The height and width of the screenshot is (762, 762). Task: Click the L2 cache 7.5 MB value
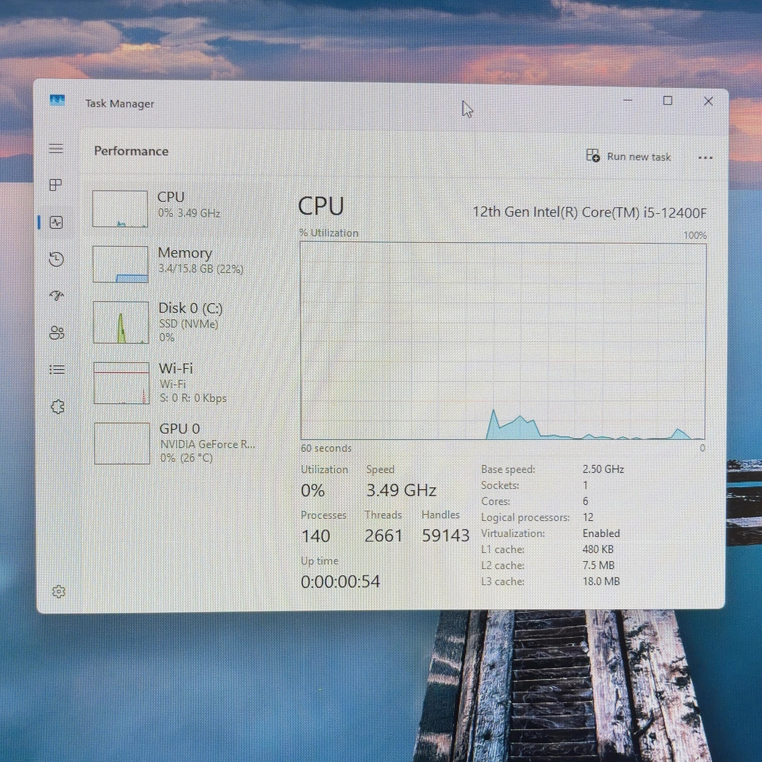[x=598, y=565]
